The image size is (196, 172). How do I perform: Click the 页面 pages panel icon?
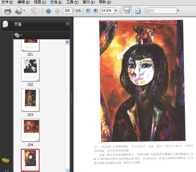(5, 24)
